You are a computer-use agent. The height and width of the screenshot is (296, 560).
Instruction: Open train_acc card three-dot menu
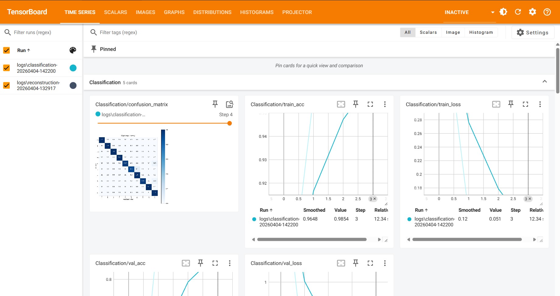(385, 104)
